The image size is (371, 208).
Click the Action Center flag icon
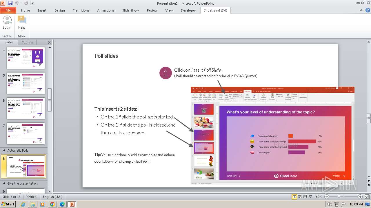coord(344,204)
